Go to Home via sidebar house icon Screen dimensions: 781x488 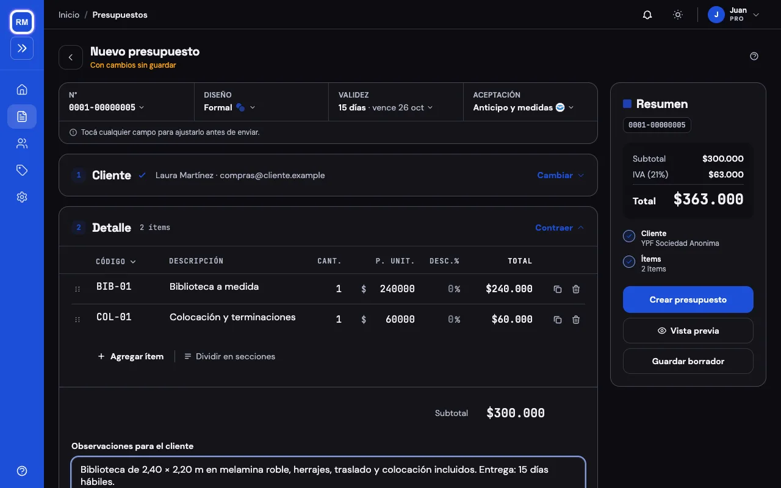click(x=22, y=90)
